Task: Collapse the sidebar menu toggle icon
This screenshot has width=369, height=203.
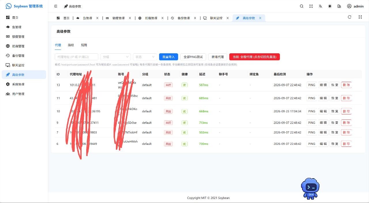Action: point(56,6)
